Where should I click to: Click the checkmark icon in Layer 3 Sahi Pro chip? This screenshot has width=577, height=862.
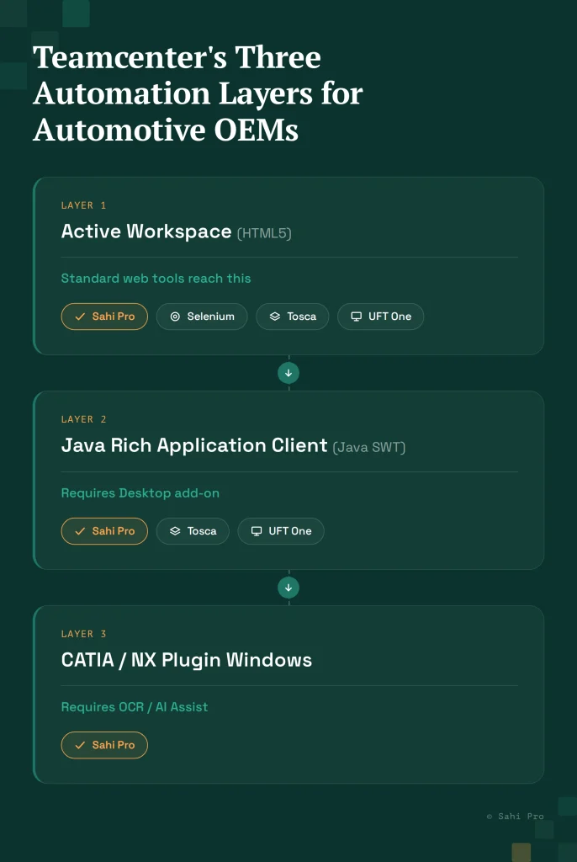80,745
